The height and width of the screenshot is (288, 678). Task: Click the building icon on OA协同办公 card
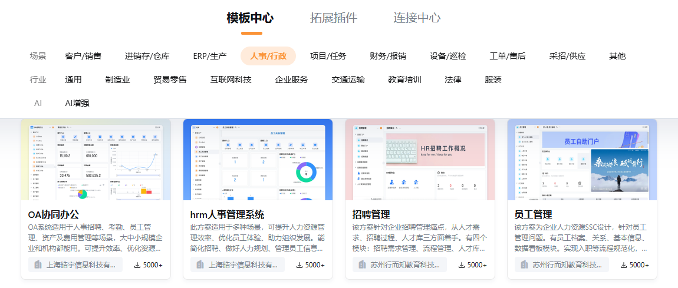pyautogui.click(x=38, y=264)
